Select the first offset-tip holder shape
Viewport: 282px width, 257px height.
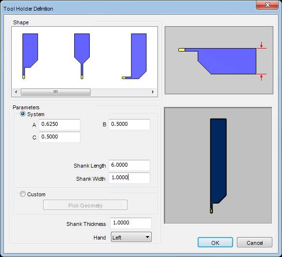click(30, 56)
